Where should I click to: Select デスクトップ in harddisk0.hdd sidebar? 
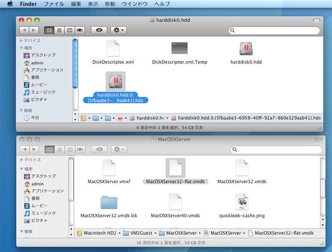click(39, 55)
